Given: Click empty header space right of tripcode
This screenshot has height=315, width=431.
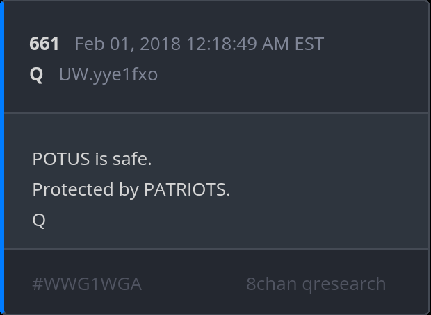Looking at the screenshot, I should (x=292, y=74).
